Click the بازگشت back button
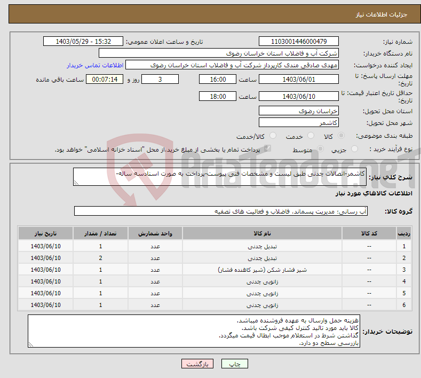Viewport: 421px width, 378px height. tap(197, 364)
